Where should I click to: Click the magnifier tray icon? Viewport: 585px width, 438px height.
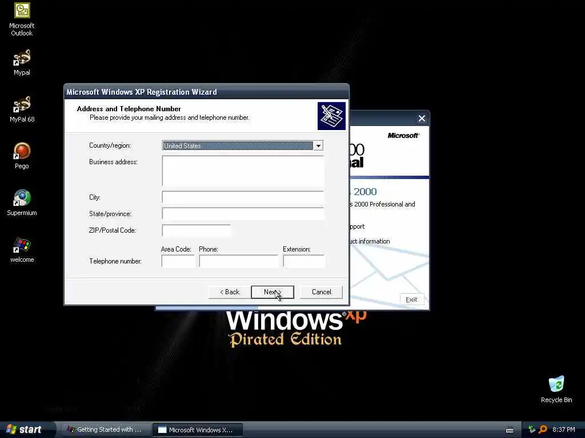pyautogui.click(x=543, y=429)
